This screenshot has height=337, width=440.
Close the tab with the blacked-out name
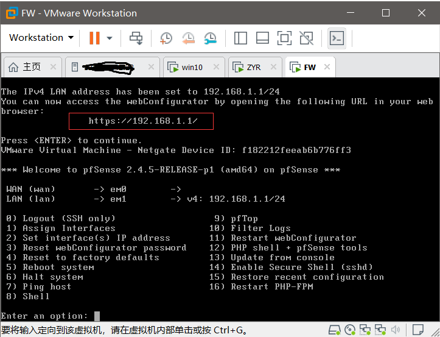[x=151, y=67]
